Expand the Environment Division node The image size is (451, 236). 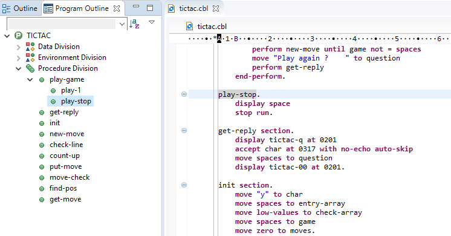coord(18,58)
